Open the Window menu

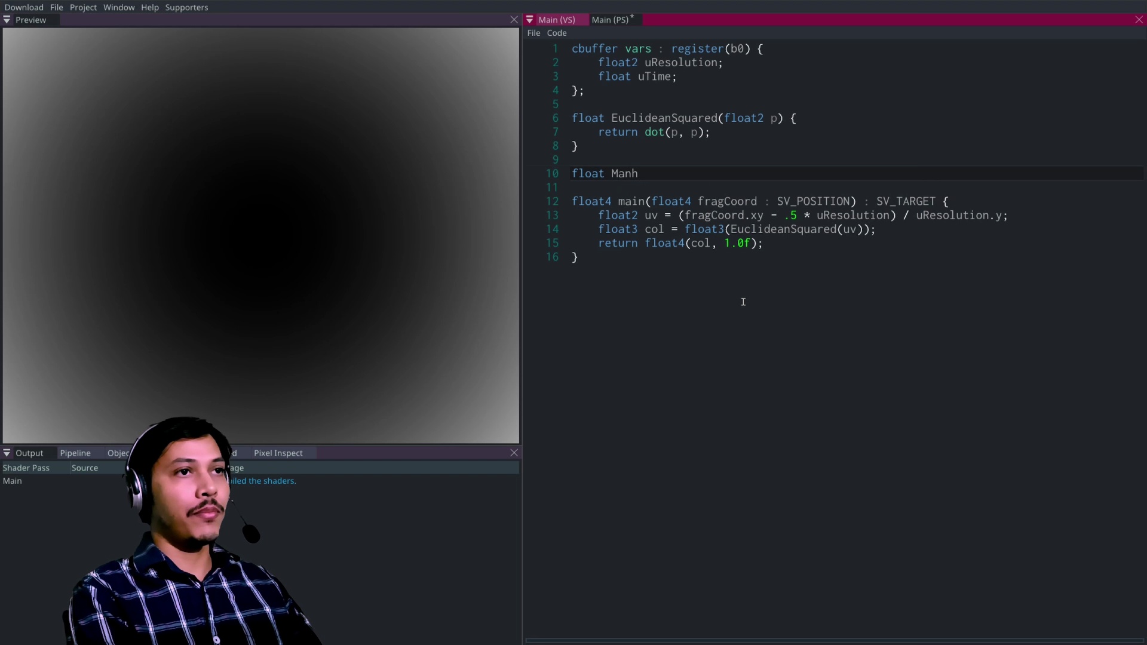point(119,7)
